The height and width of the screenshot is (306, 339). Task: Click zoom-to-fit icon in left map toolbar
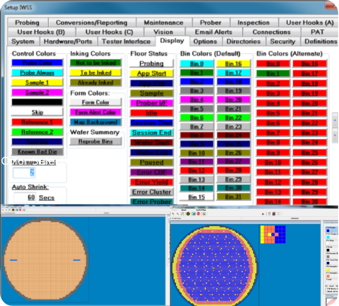[10, 210]
